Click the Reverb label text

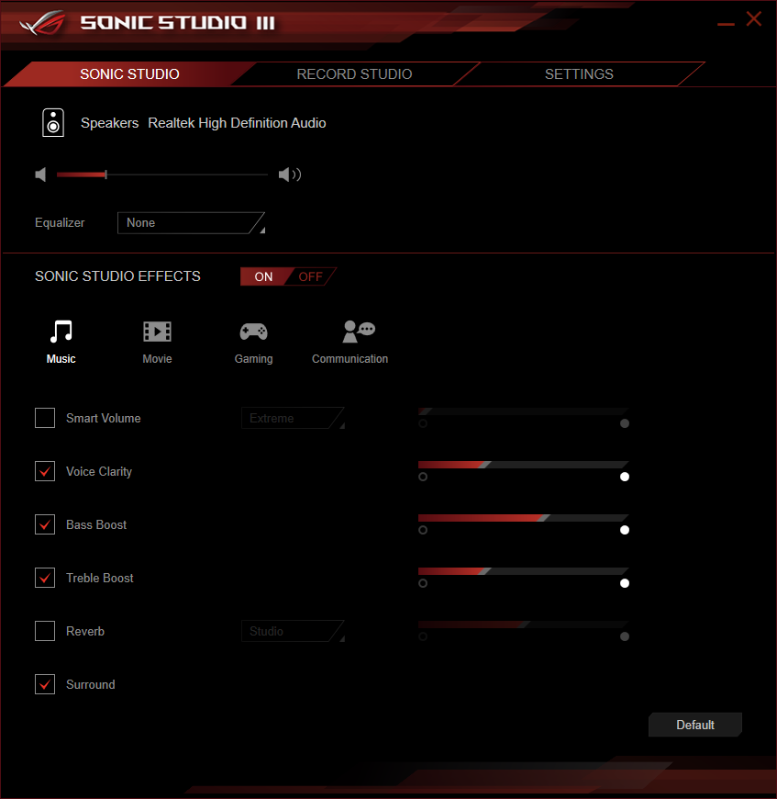(85, 631)
